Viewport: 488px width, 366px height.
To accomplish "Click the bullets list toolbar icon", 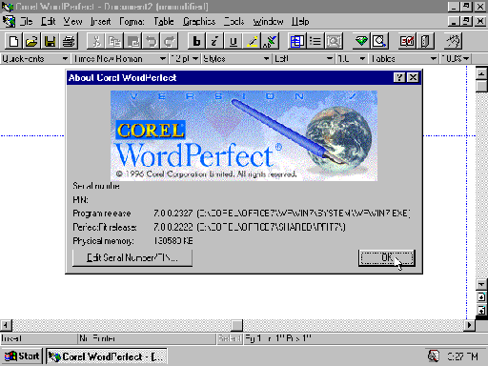I will (x=315, y=41).
